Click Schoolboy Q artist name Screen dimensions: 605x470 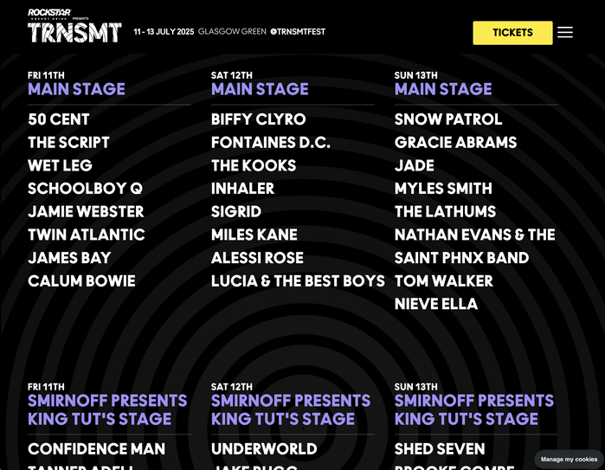(x=85, y=189)
